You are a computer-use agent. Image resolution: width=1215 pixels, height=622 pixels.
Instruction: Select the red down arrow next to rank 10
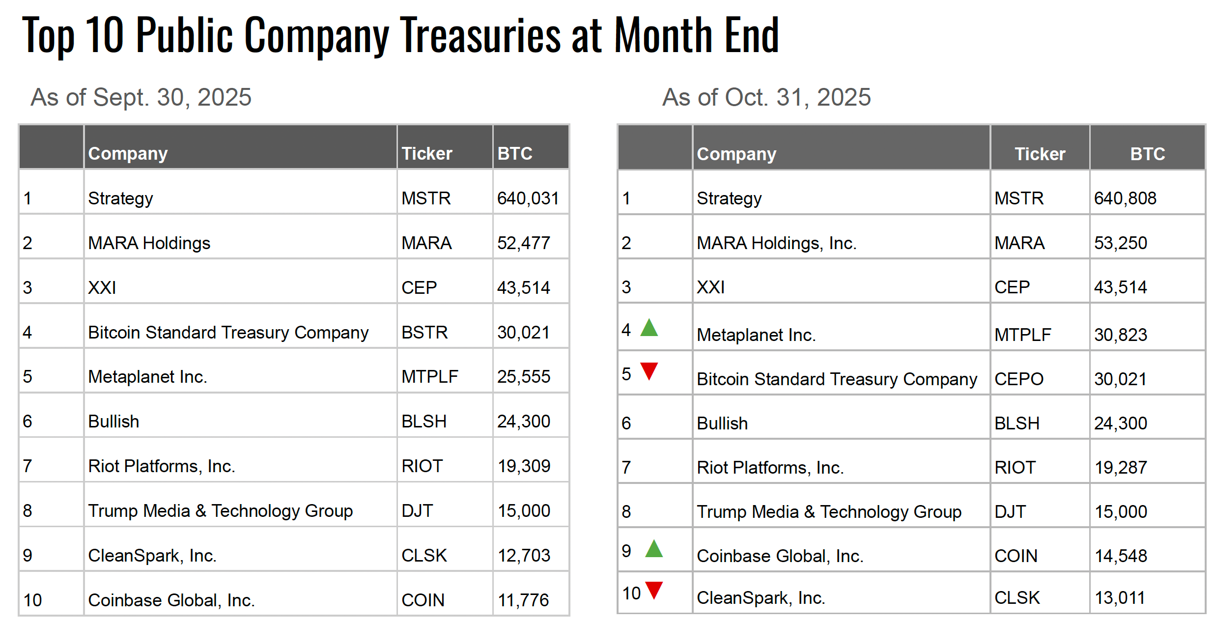654,590
